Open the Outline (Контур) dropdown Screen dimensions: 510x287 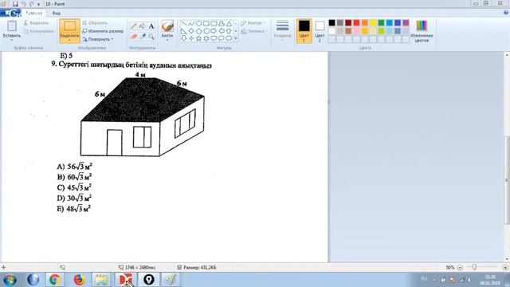click(253, 23)
